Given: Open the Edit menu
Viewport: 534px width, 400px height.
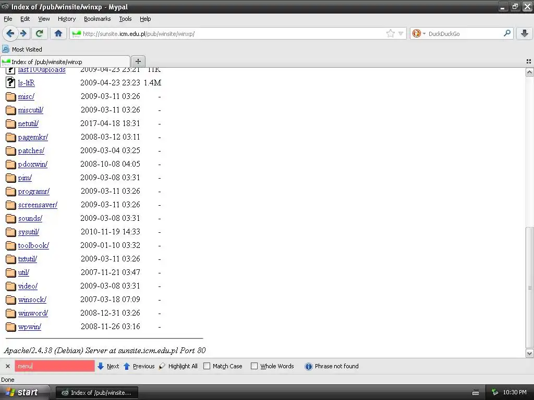Looking at the screenshot, I should coord(25,19).
